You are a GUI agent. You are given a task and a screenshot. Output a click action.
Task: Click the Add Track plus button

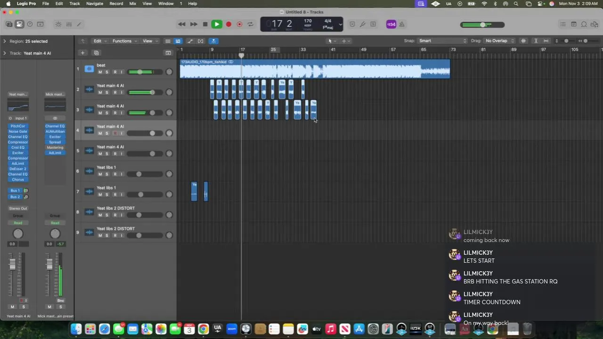point(82,53)
